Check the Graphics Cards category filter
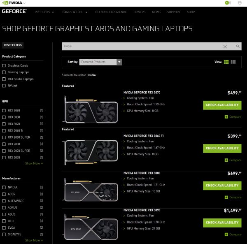The height and width of the screenshot is (244, 247). (x=4, y=65)
